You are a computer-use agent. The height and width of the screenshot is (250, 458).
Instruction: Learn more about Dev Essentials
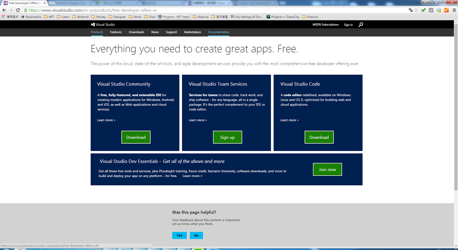click(x=193, y=176)
